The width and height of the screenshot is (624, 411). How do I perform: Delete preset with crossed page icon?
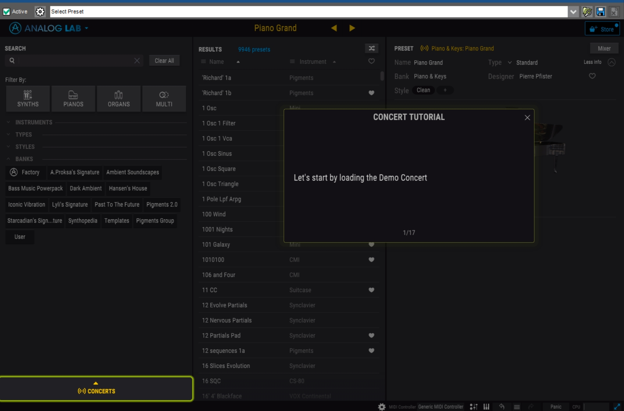(x=614, y=12)
